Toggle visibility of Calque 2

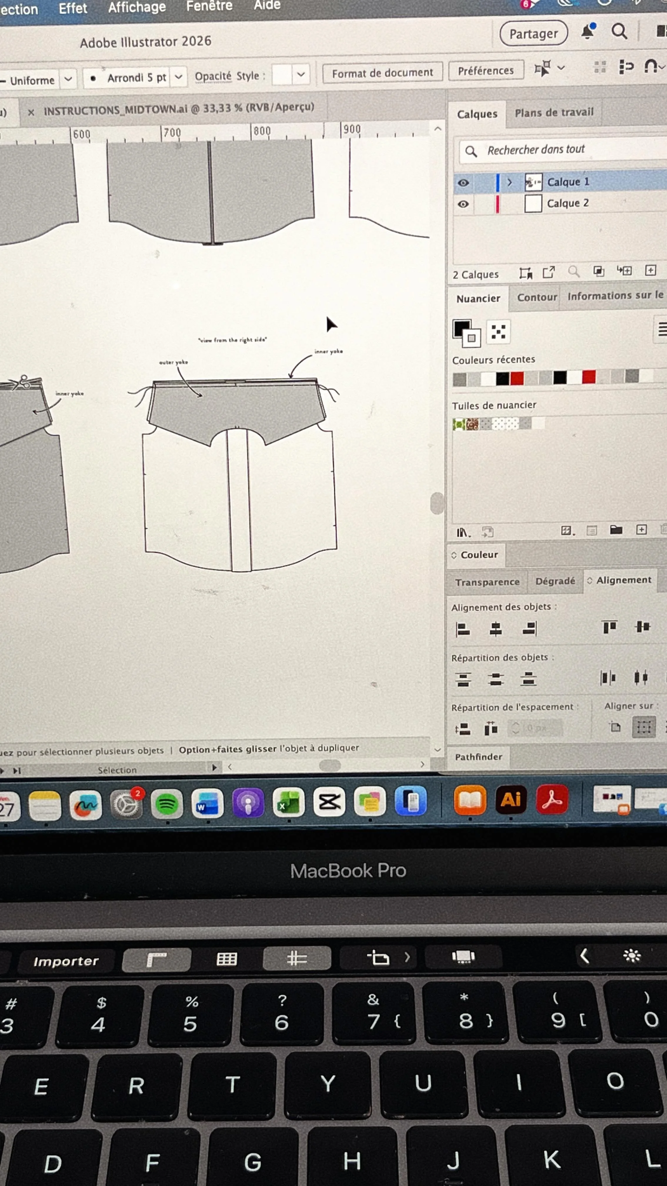click(463, 204)
